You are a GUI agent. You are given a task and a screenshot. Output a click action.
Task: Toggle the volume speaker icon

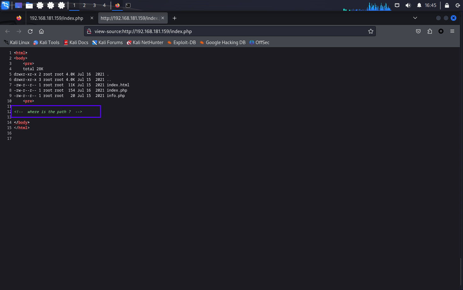coord(408,5)
